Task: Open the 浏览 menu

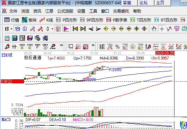Action: [25, 11]
